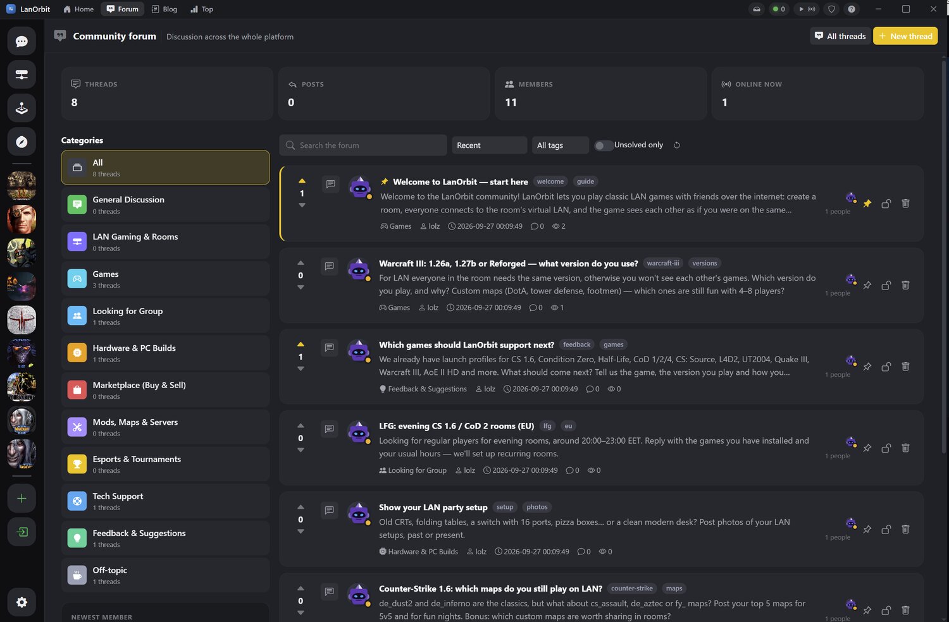Click the warcraft-iii tag
Screen dimensions: 949x622
pos(663,264)
